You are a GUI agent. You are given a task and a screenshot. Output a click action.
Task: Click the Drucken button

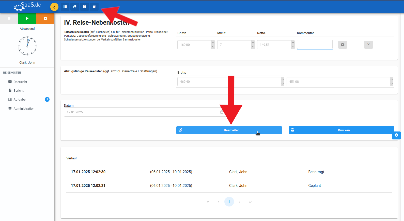point(341,130)
